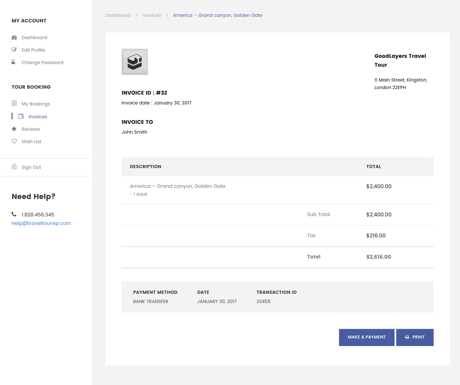Navigate to Dashboard via the breadcrumb
The height and width of the screenshot is (385, 460).
click(118, 15)
